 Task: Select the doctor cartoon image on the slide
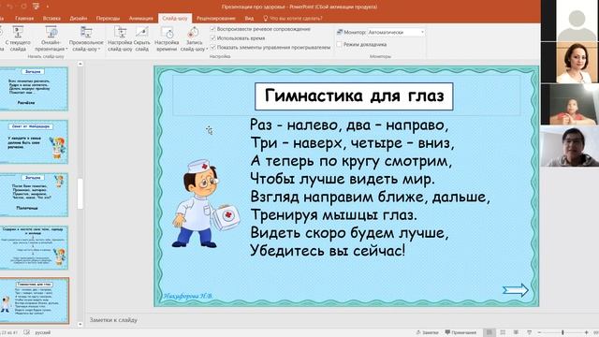tap(206, 204)
